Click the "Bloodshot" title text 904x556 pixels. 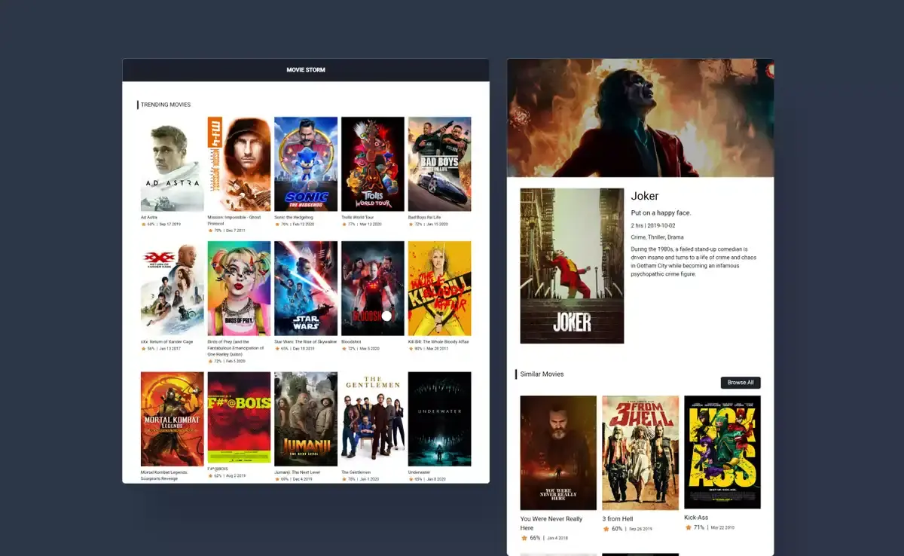pos(351,341)
